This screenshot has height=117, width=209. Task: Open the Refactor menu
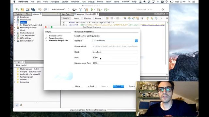point(75,2)
